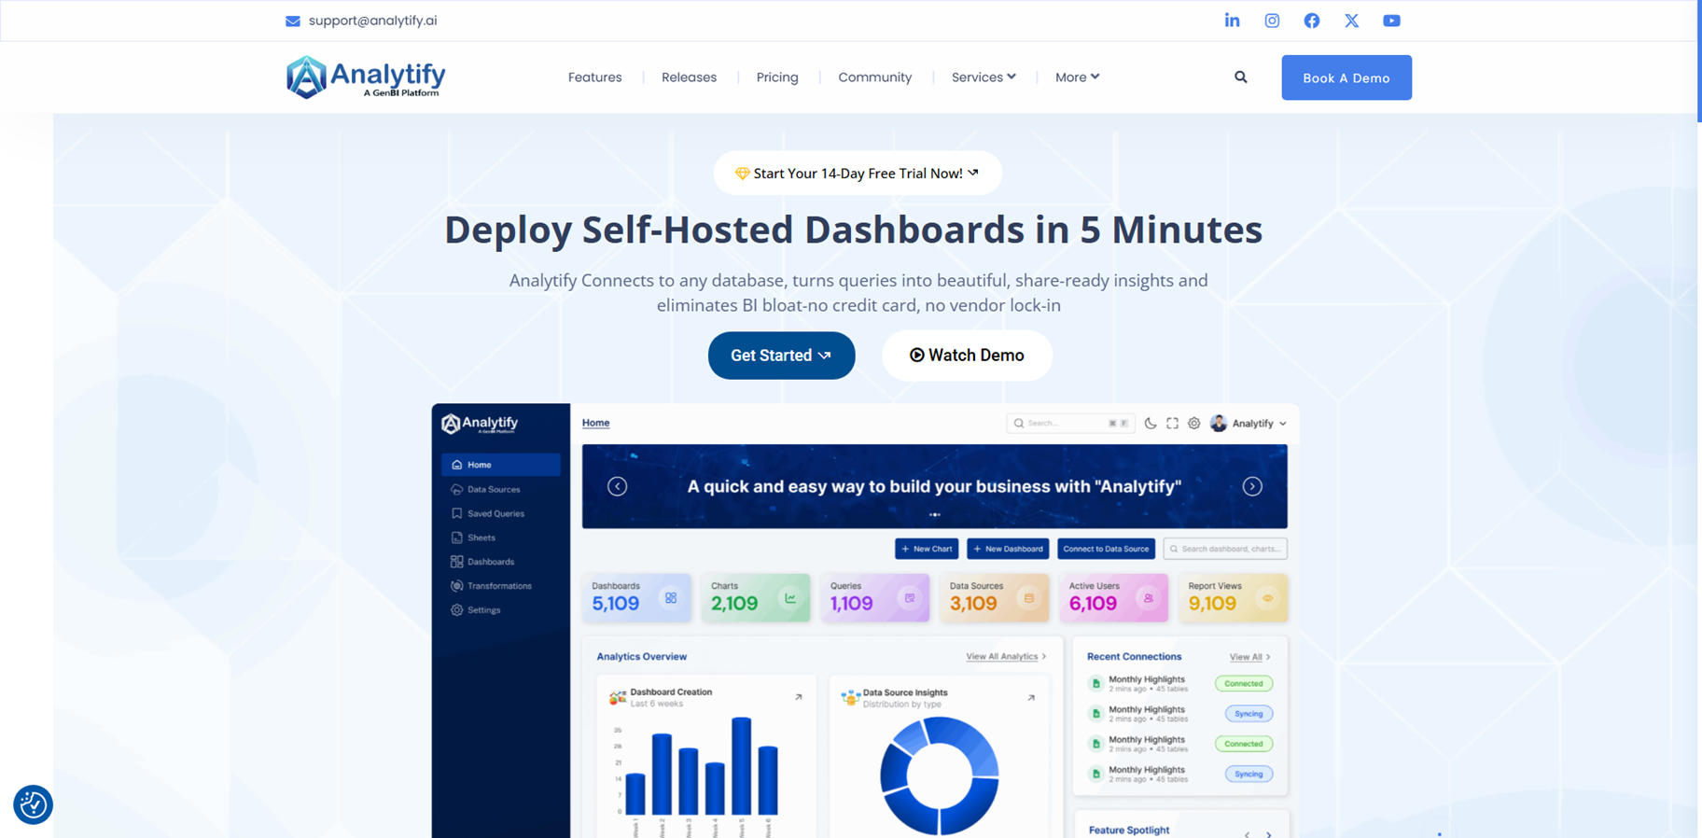Select Home in dashboard sidebar
The height and width of the screenshot is (838, 1702).
point(501,465)
